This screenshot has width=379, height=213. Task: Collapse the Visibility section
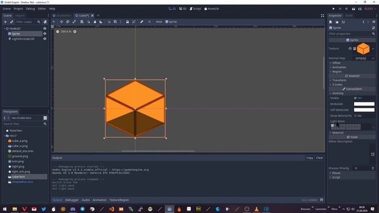click(x=338, y=93)
